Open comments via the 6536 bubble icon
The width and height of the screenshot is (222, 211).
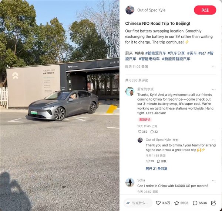(195, 203)
